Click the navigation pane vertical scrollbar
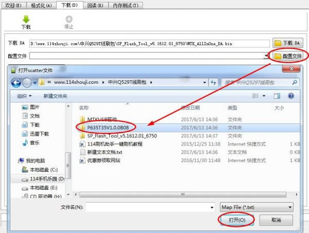Viewport: 309px width, 233px height. coord(68,166)
